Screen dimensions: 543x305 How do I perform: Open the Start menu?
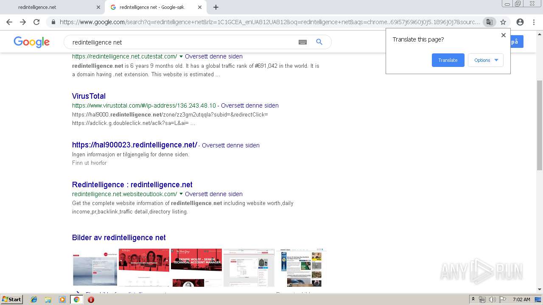coord(11,299)
